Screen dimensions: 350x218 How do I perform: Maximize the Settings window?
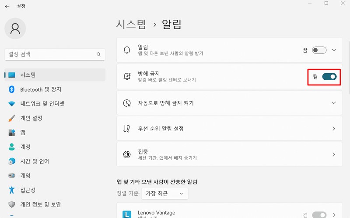pos(326,3)
